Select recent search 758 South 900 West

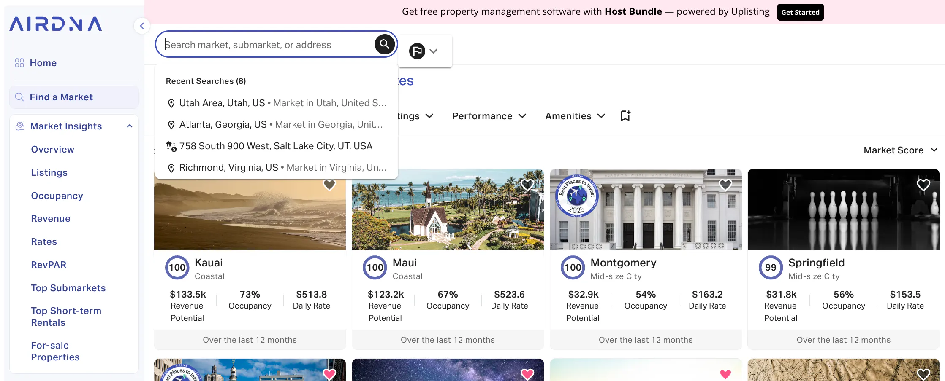277,146
